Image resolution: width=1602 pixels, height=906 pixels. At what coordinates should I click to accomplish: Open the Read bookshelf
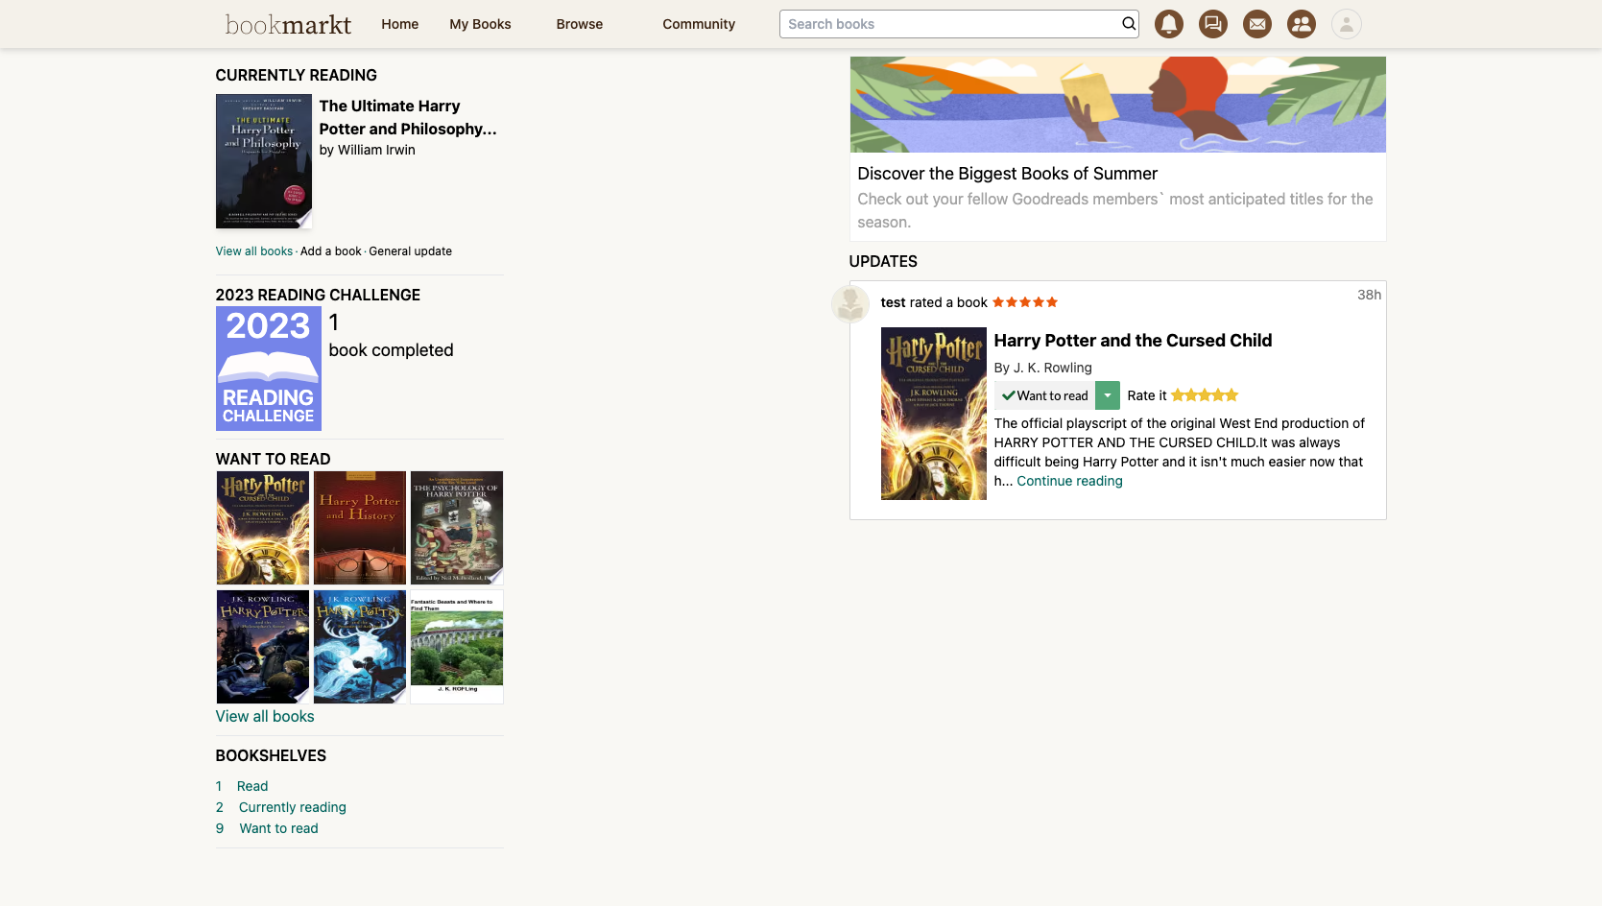tap(252, 786)
